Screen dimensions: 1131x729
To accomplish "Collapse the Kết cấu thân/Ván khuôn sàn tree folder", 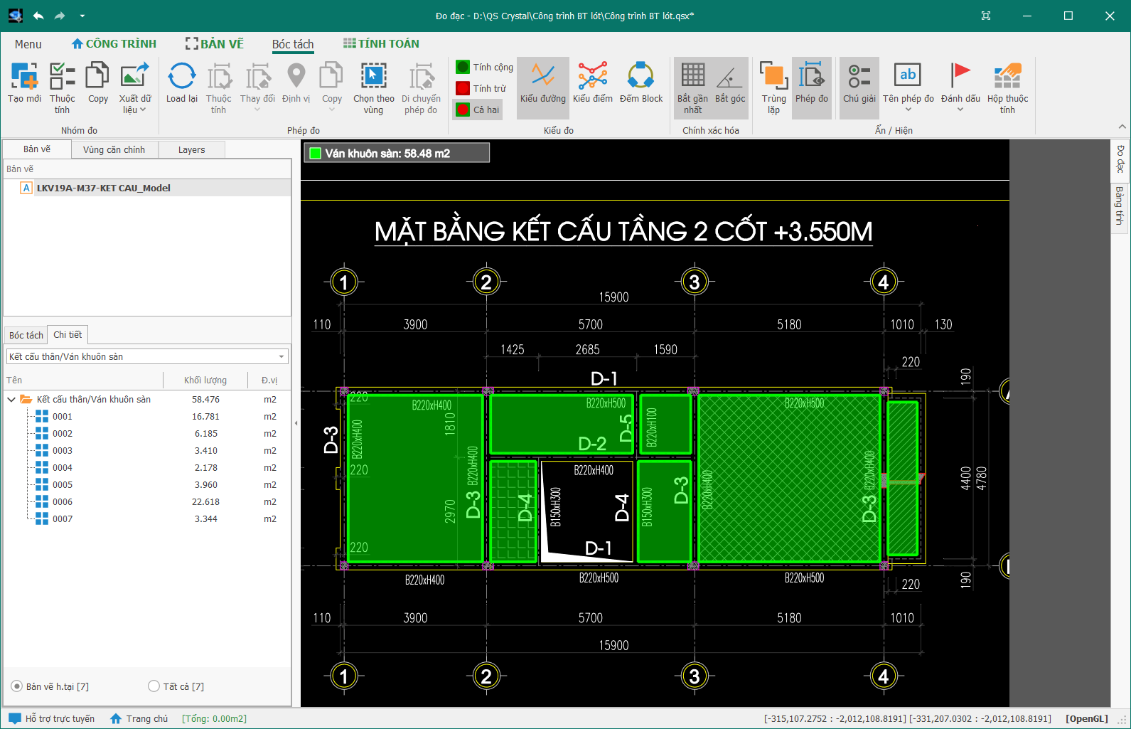I will point(11,400).
